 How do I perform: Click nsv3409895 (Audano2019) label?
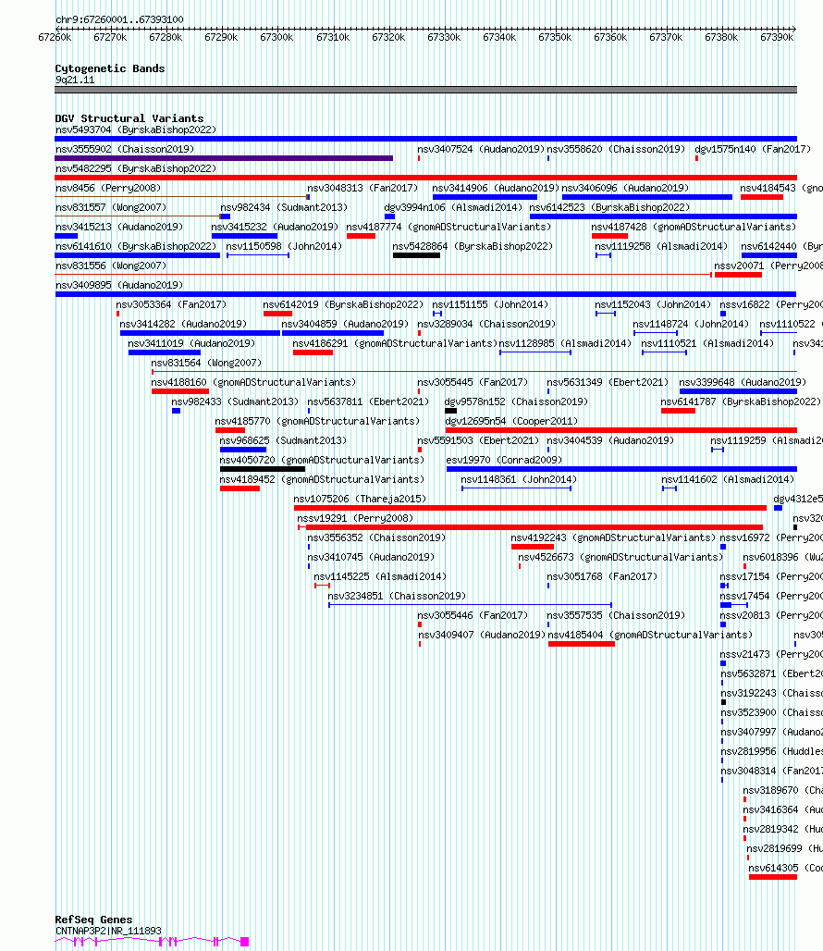click(x=118, y=285)
